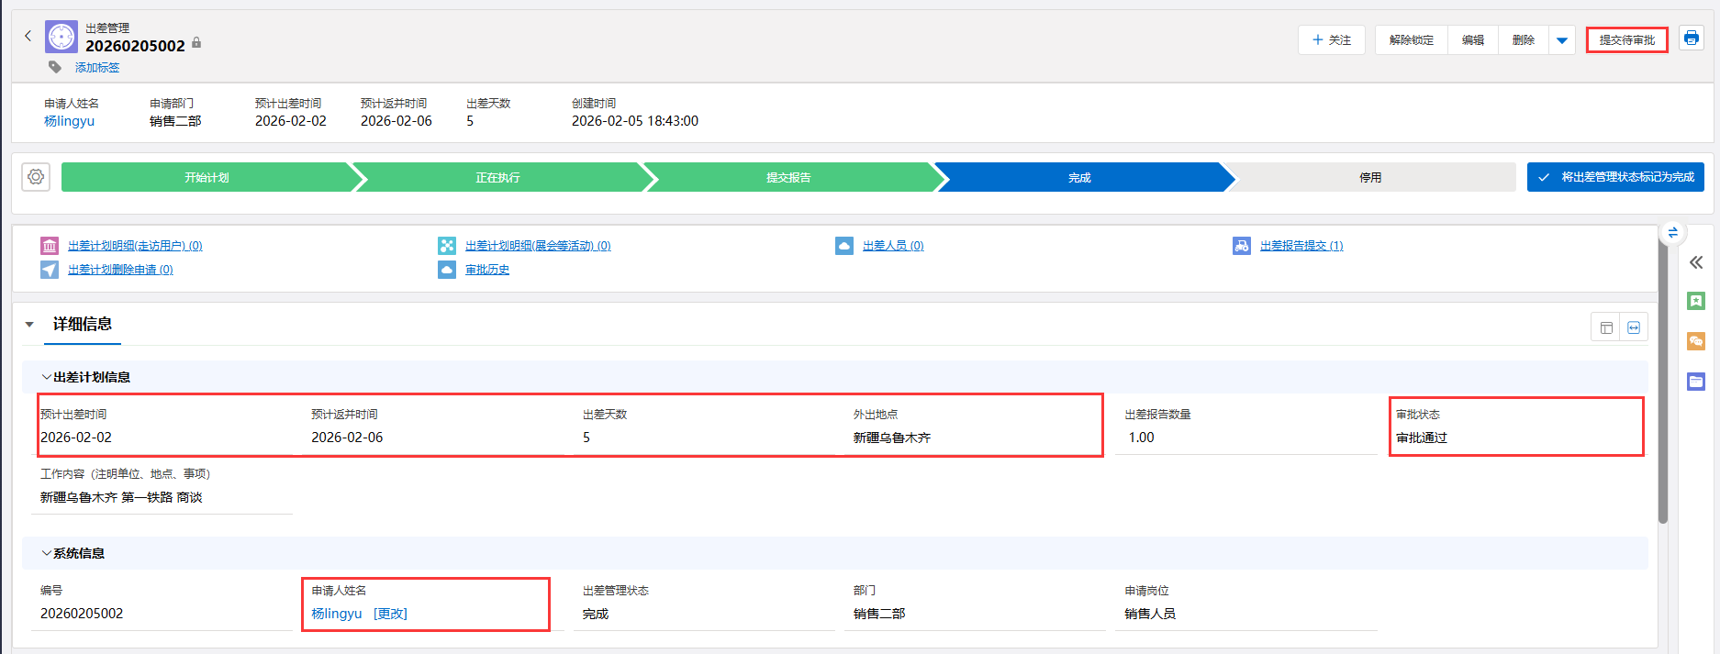Select the 停用 stage in path
Viewport: 1720px width, 654px height.
coord(1369,177)
